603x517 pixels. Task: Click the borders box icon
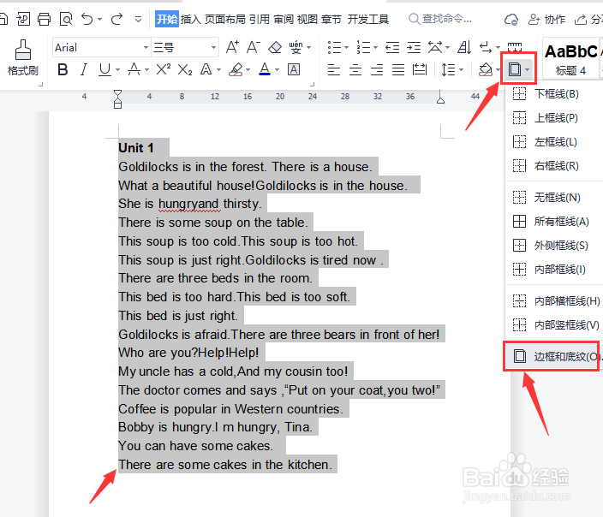pyautogui.click(x=515, y=70)
